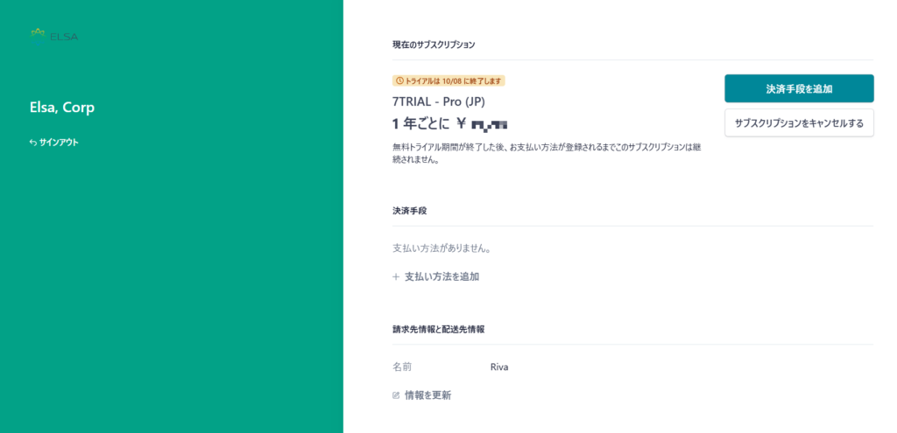This screenshot has width=897, height=433.
Task: Click the sign-out arrow icon
Action: [32, 142]
